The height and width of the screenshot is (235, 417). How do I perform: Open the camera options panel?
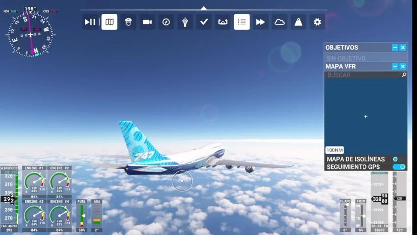pyautogui.click(x=147, y=22)
